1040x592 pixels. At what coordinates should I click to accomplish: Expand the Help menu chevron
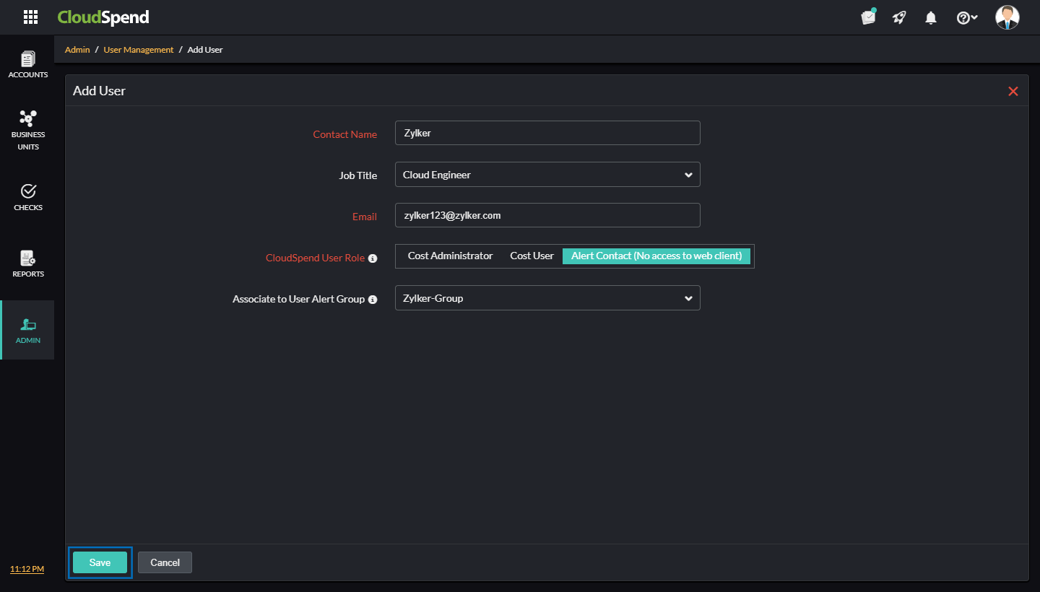974,17
